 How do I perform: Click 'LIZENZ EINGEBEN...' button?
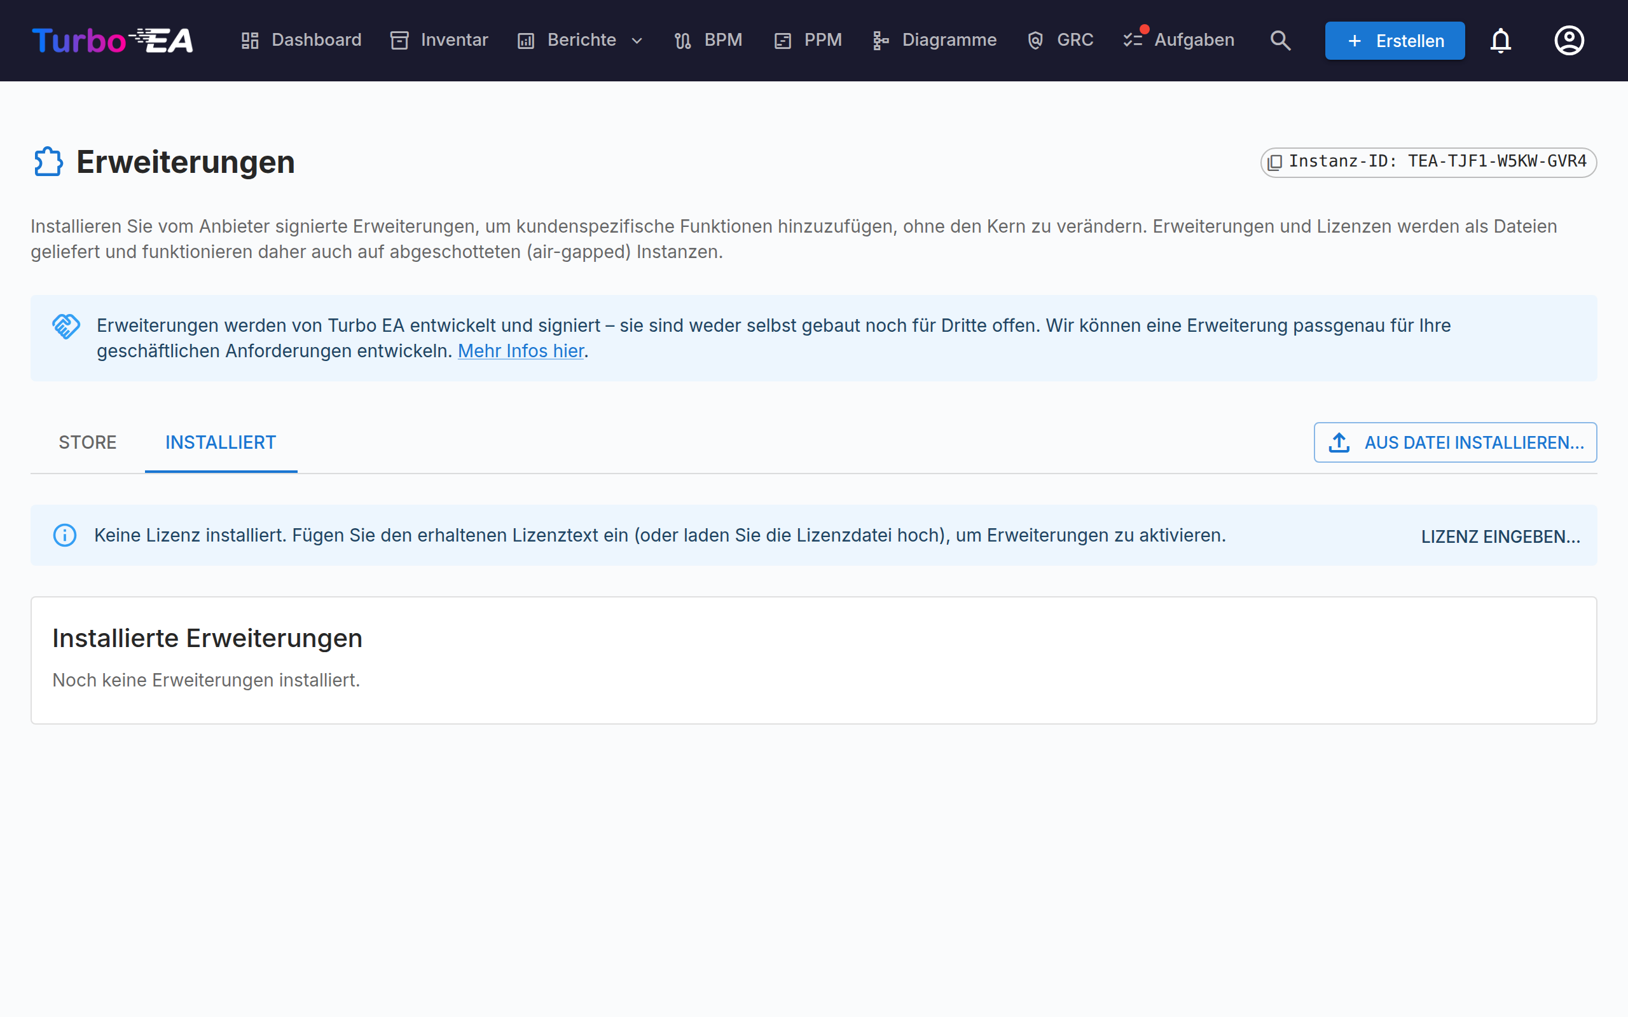(x=1500, y=536)
